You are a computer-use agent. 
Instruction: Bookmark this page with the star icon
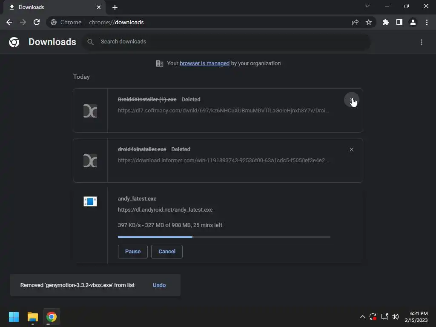(369, 22)
